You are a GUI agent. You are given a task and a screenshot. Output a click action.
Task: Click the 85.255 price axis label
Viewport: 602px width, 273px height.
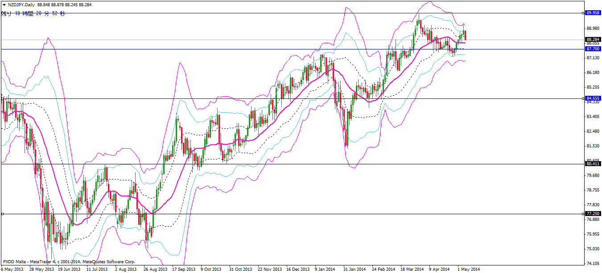pyautogui.click(x=593, y=87)
